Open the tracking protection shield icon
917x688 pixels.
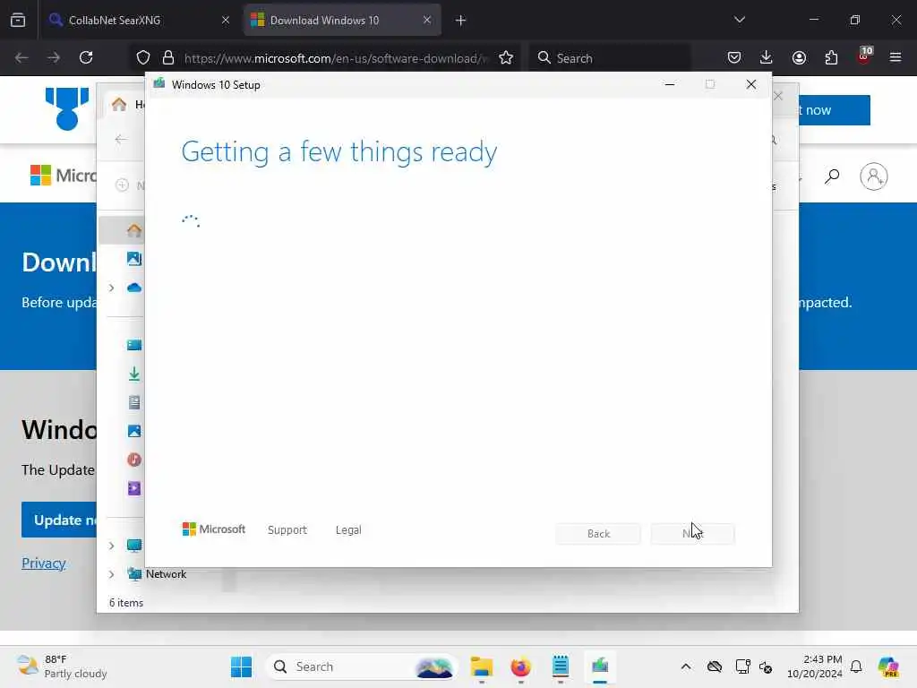(143, 57)
